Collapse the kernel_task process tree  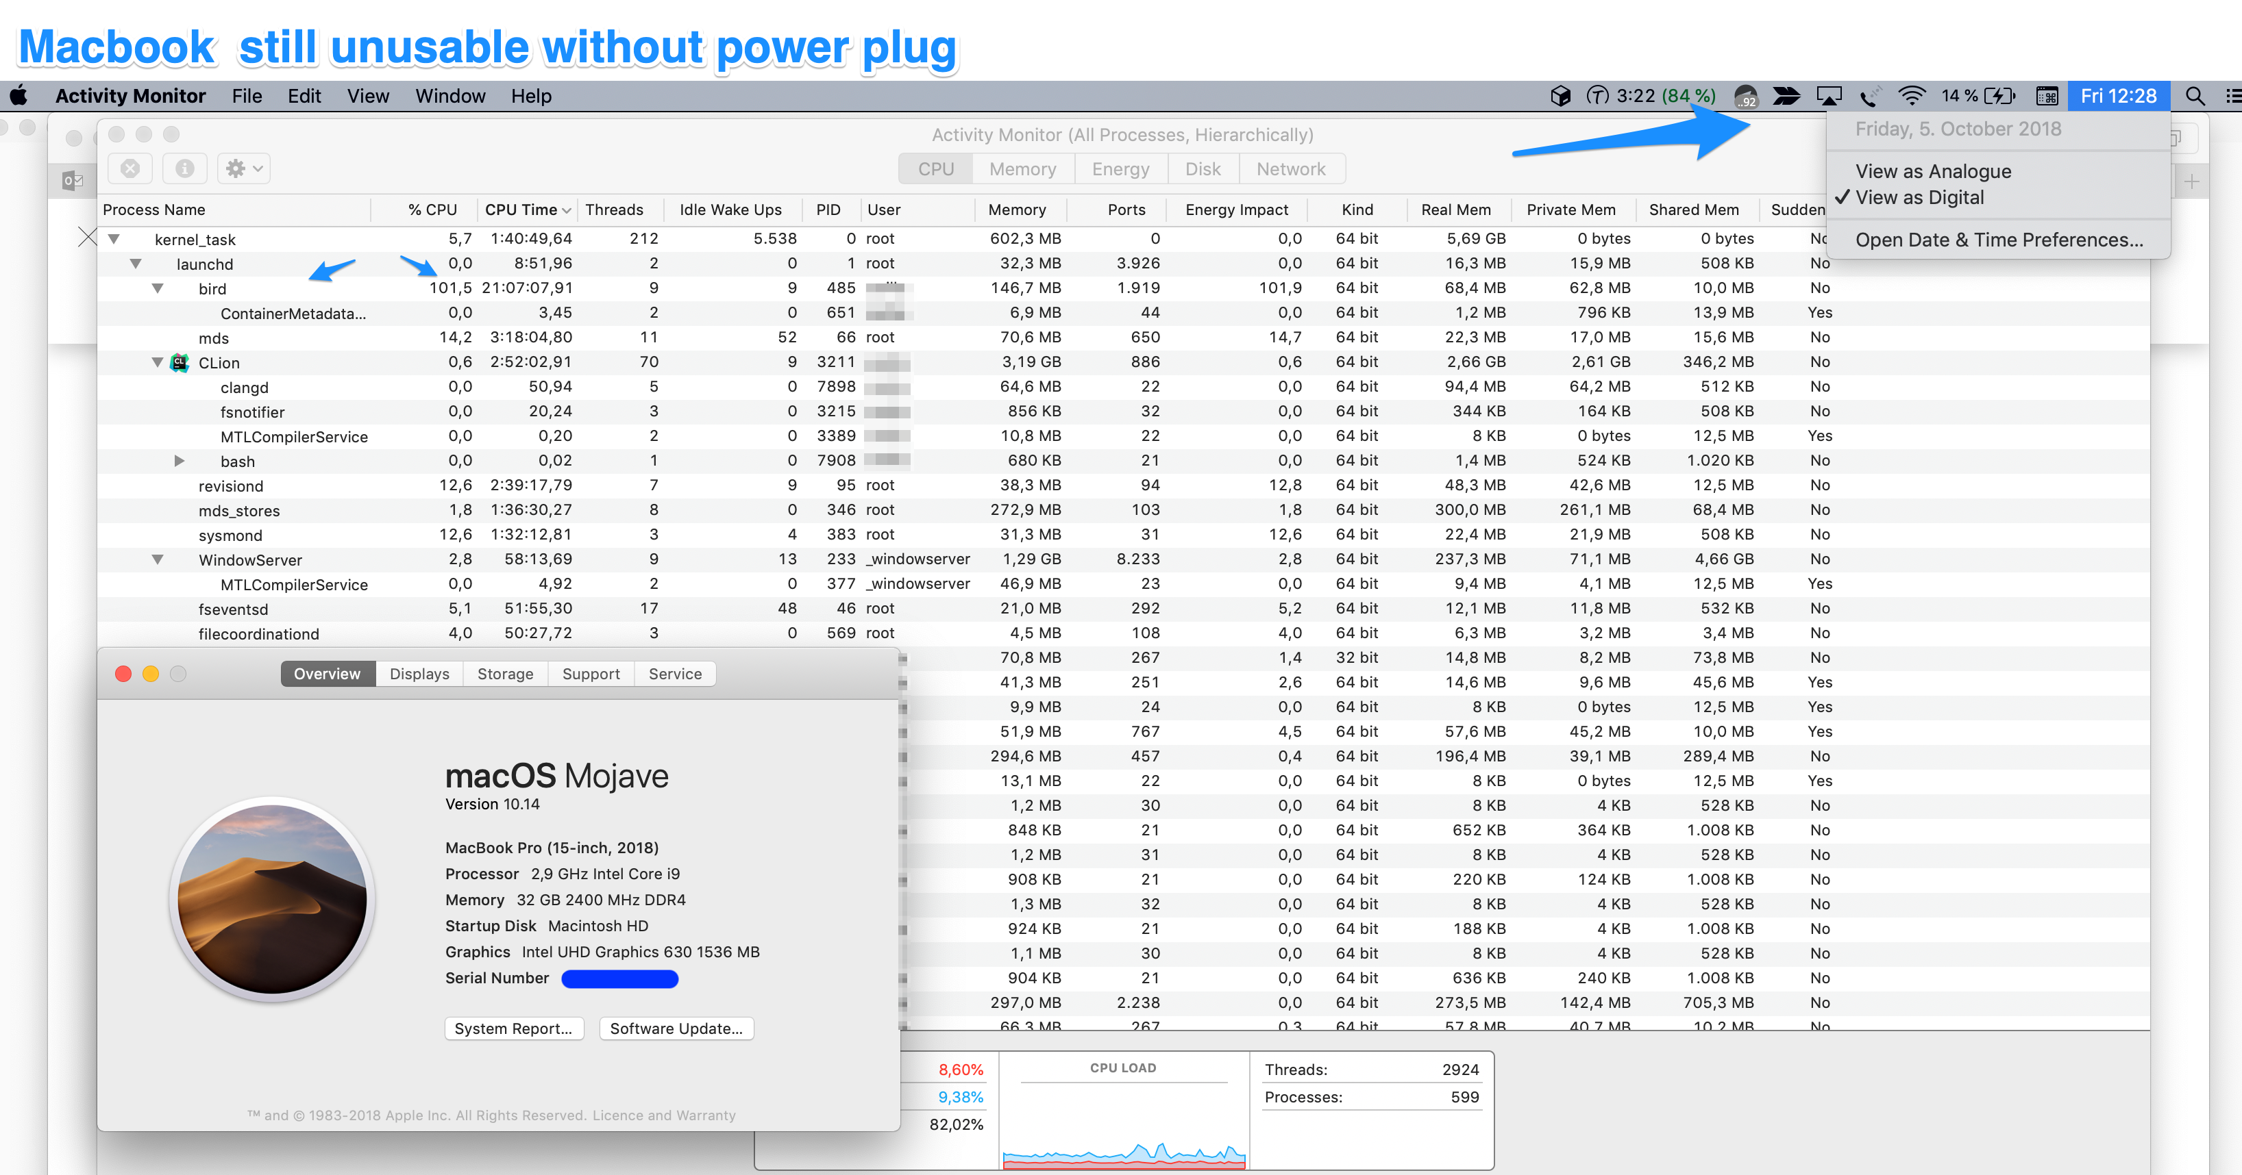tap(113, 238)
